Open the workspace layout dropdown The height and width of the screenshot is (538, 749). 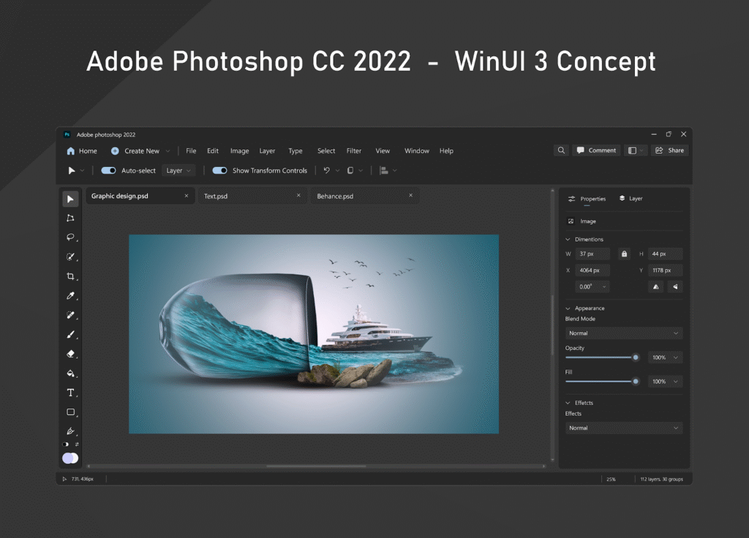pos(636,150)
